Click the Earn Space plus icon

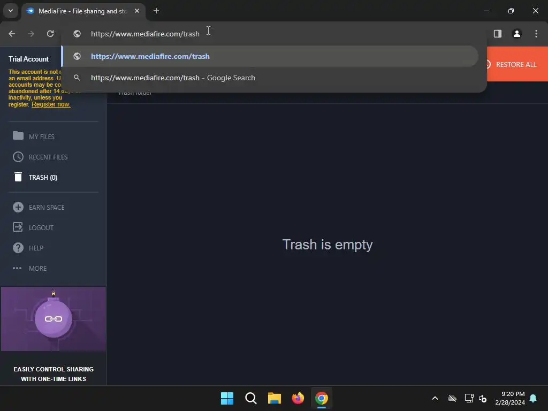click(x=18, y=207)
